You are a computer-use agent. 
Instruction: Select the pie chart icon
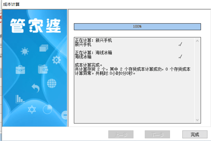tap(47, 109)
